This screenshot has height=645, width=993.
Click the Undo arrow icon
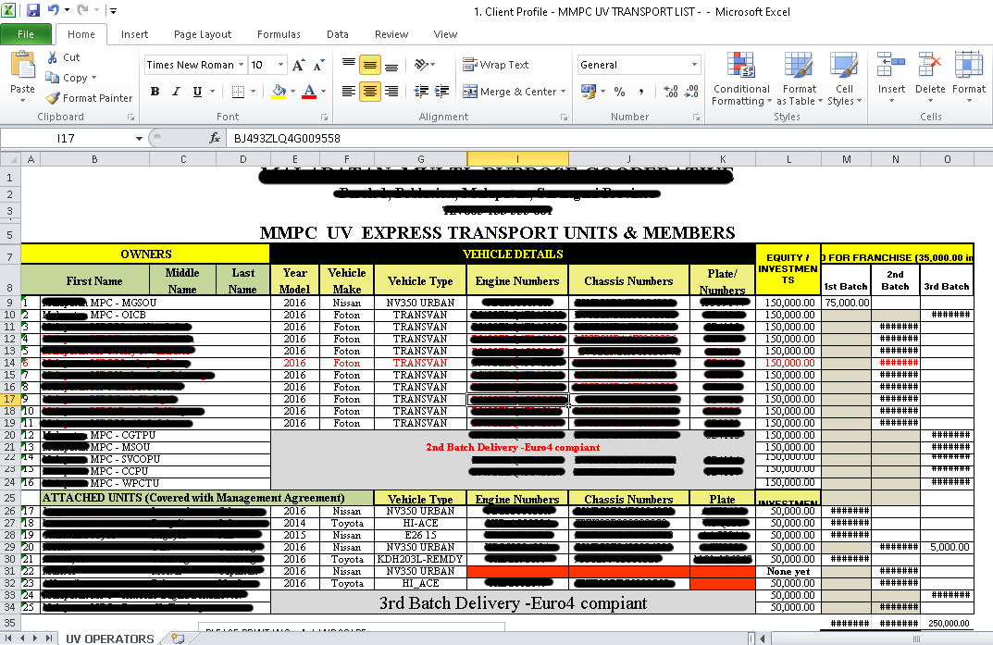53,10
